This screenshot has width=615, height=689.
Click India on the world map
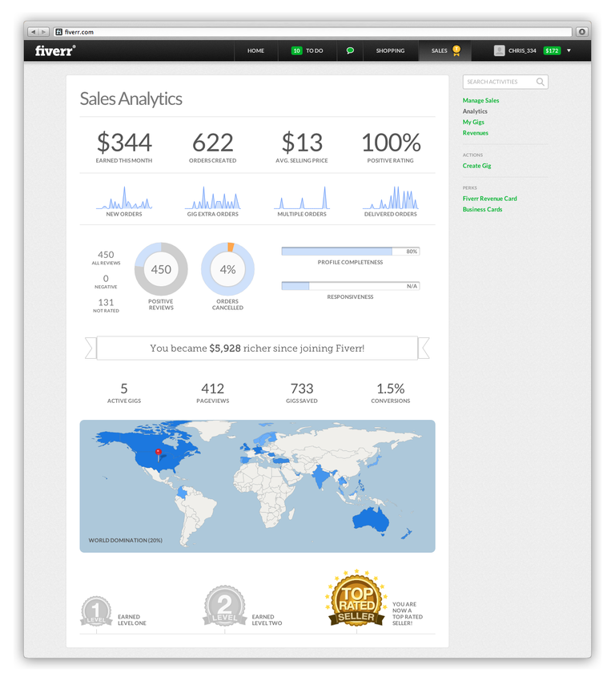pyautogui.click(x=320, y=477)
